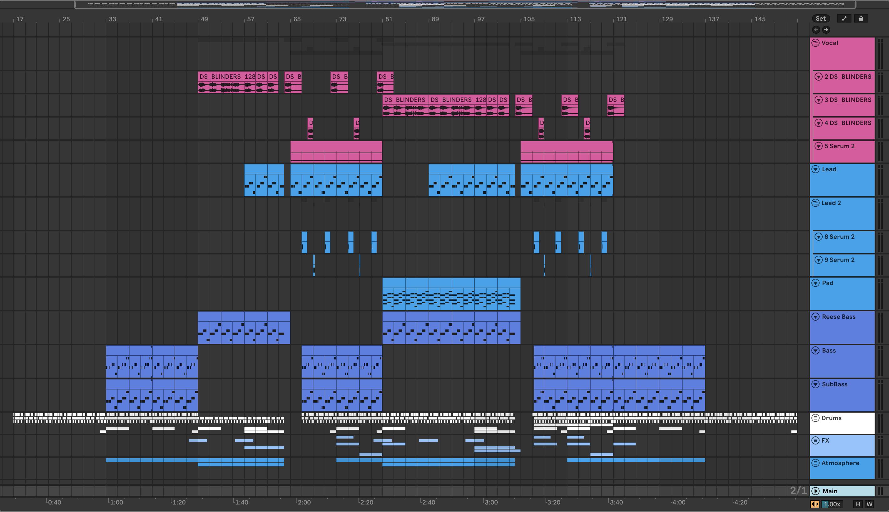889x512 pixels.
Task: Optimize arrangement height with H button
Action: pyautogui.click(x=858, y=504)
